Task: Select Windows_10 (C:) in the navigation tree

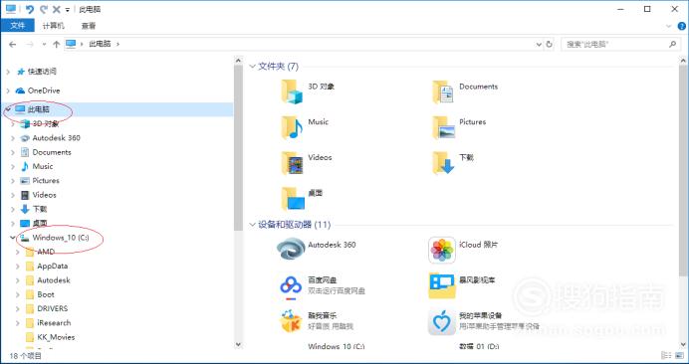Action: click(x=61, y=238)
